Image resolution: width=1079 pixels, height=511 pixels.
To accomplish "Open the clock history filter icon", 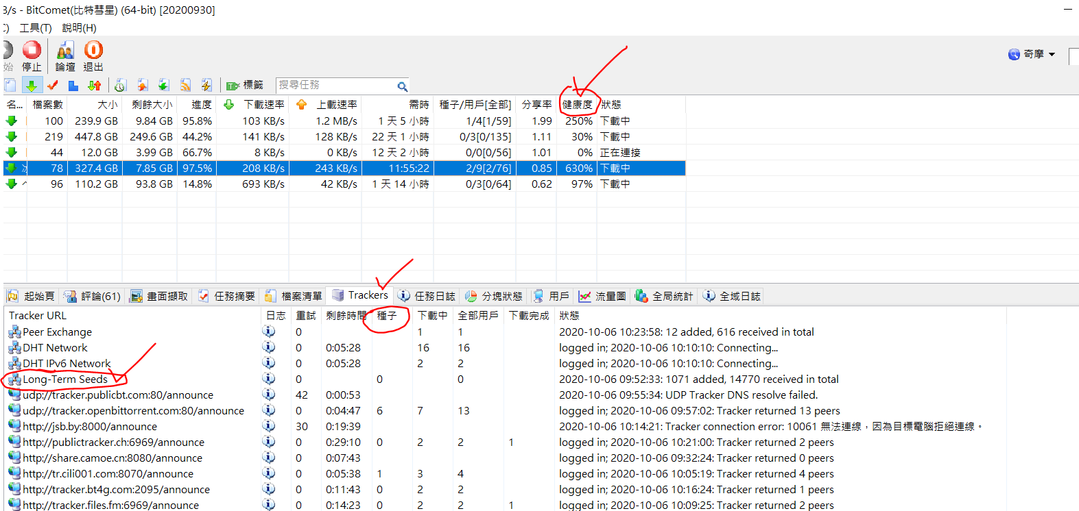I will (x=120, y=85).
